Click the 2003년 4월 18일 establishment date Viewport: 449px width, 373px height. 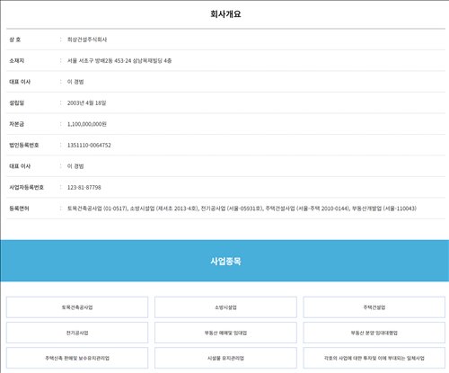[x=86, y=102]
